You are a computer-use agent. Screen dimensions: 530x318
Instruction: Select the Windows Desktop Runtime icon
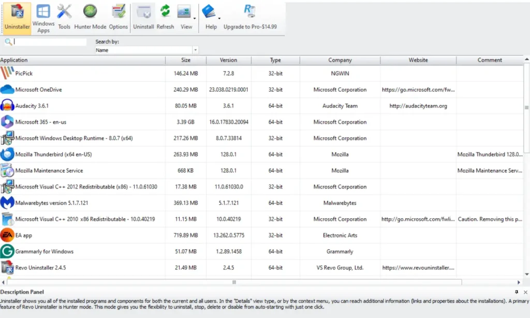tap(7, 138)
